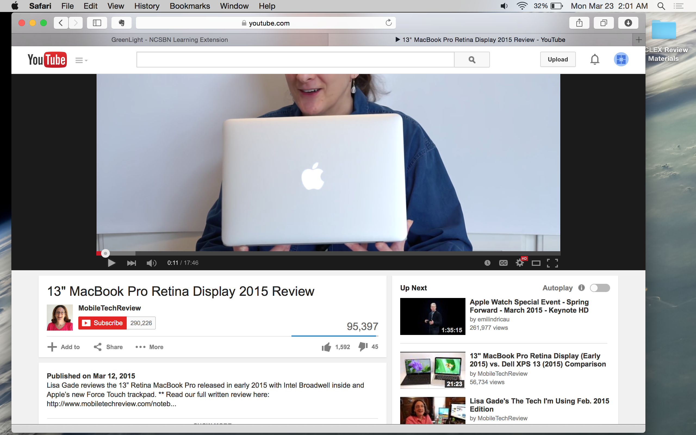Screen dimensions: 696x435
Task: Click Add to playlist button
Action: coord(64,347)
